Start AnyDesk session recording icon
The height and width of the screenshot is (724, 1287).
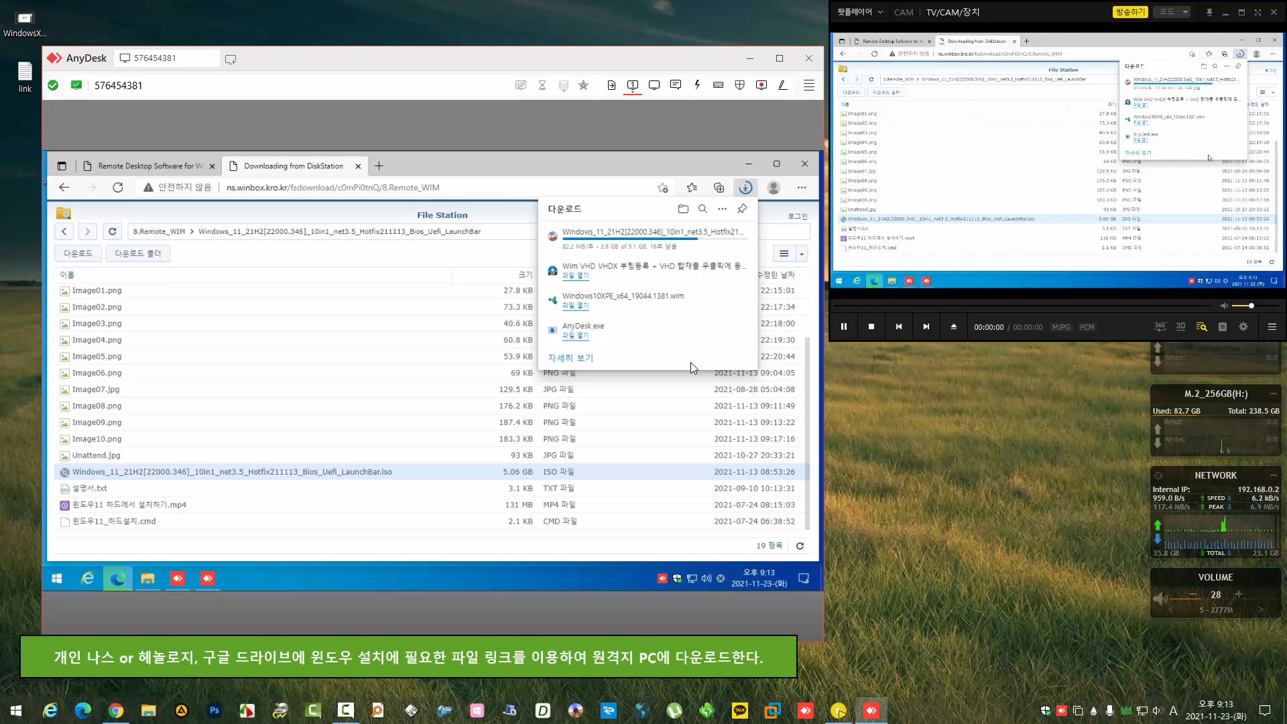click(x=761, y=85)
